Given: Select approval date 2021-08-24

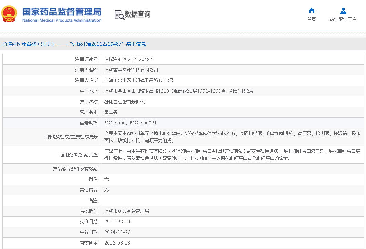Looking at the screenshot, I should [x=117, y=221].
